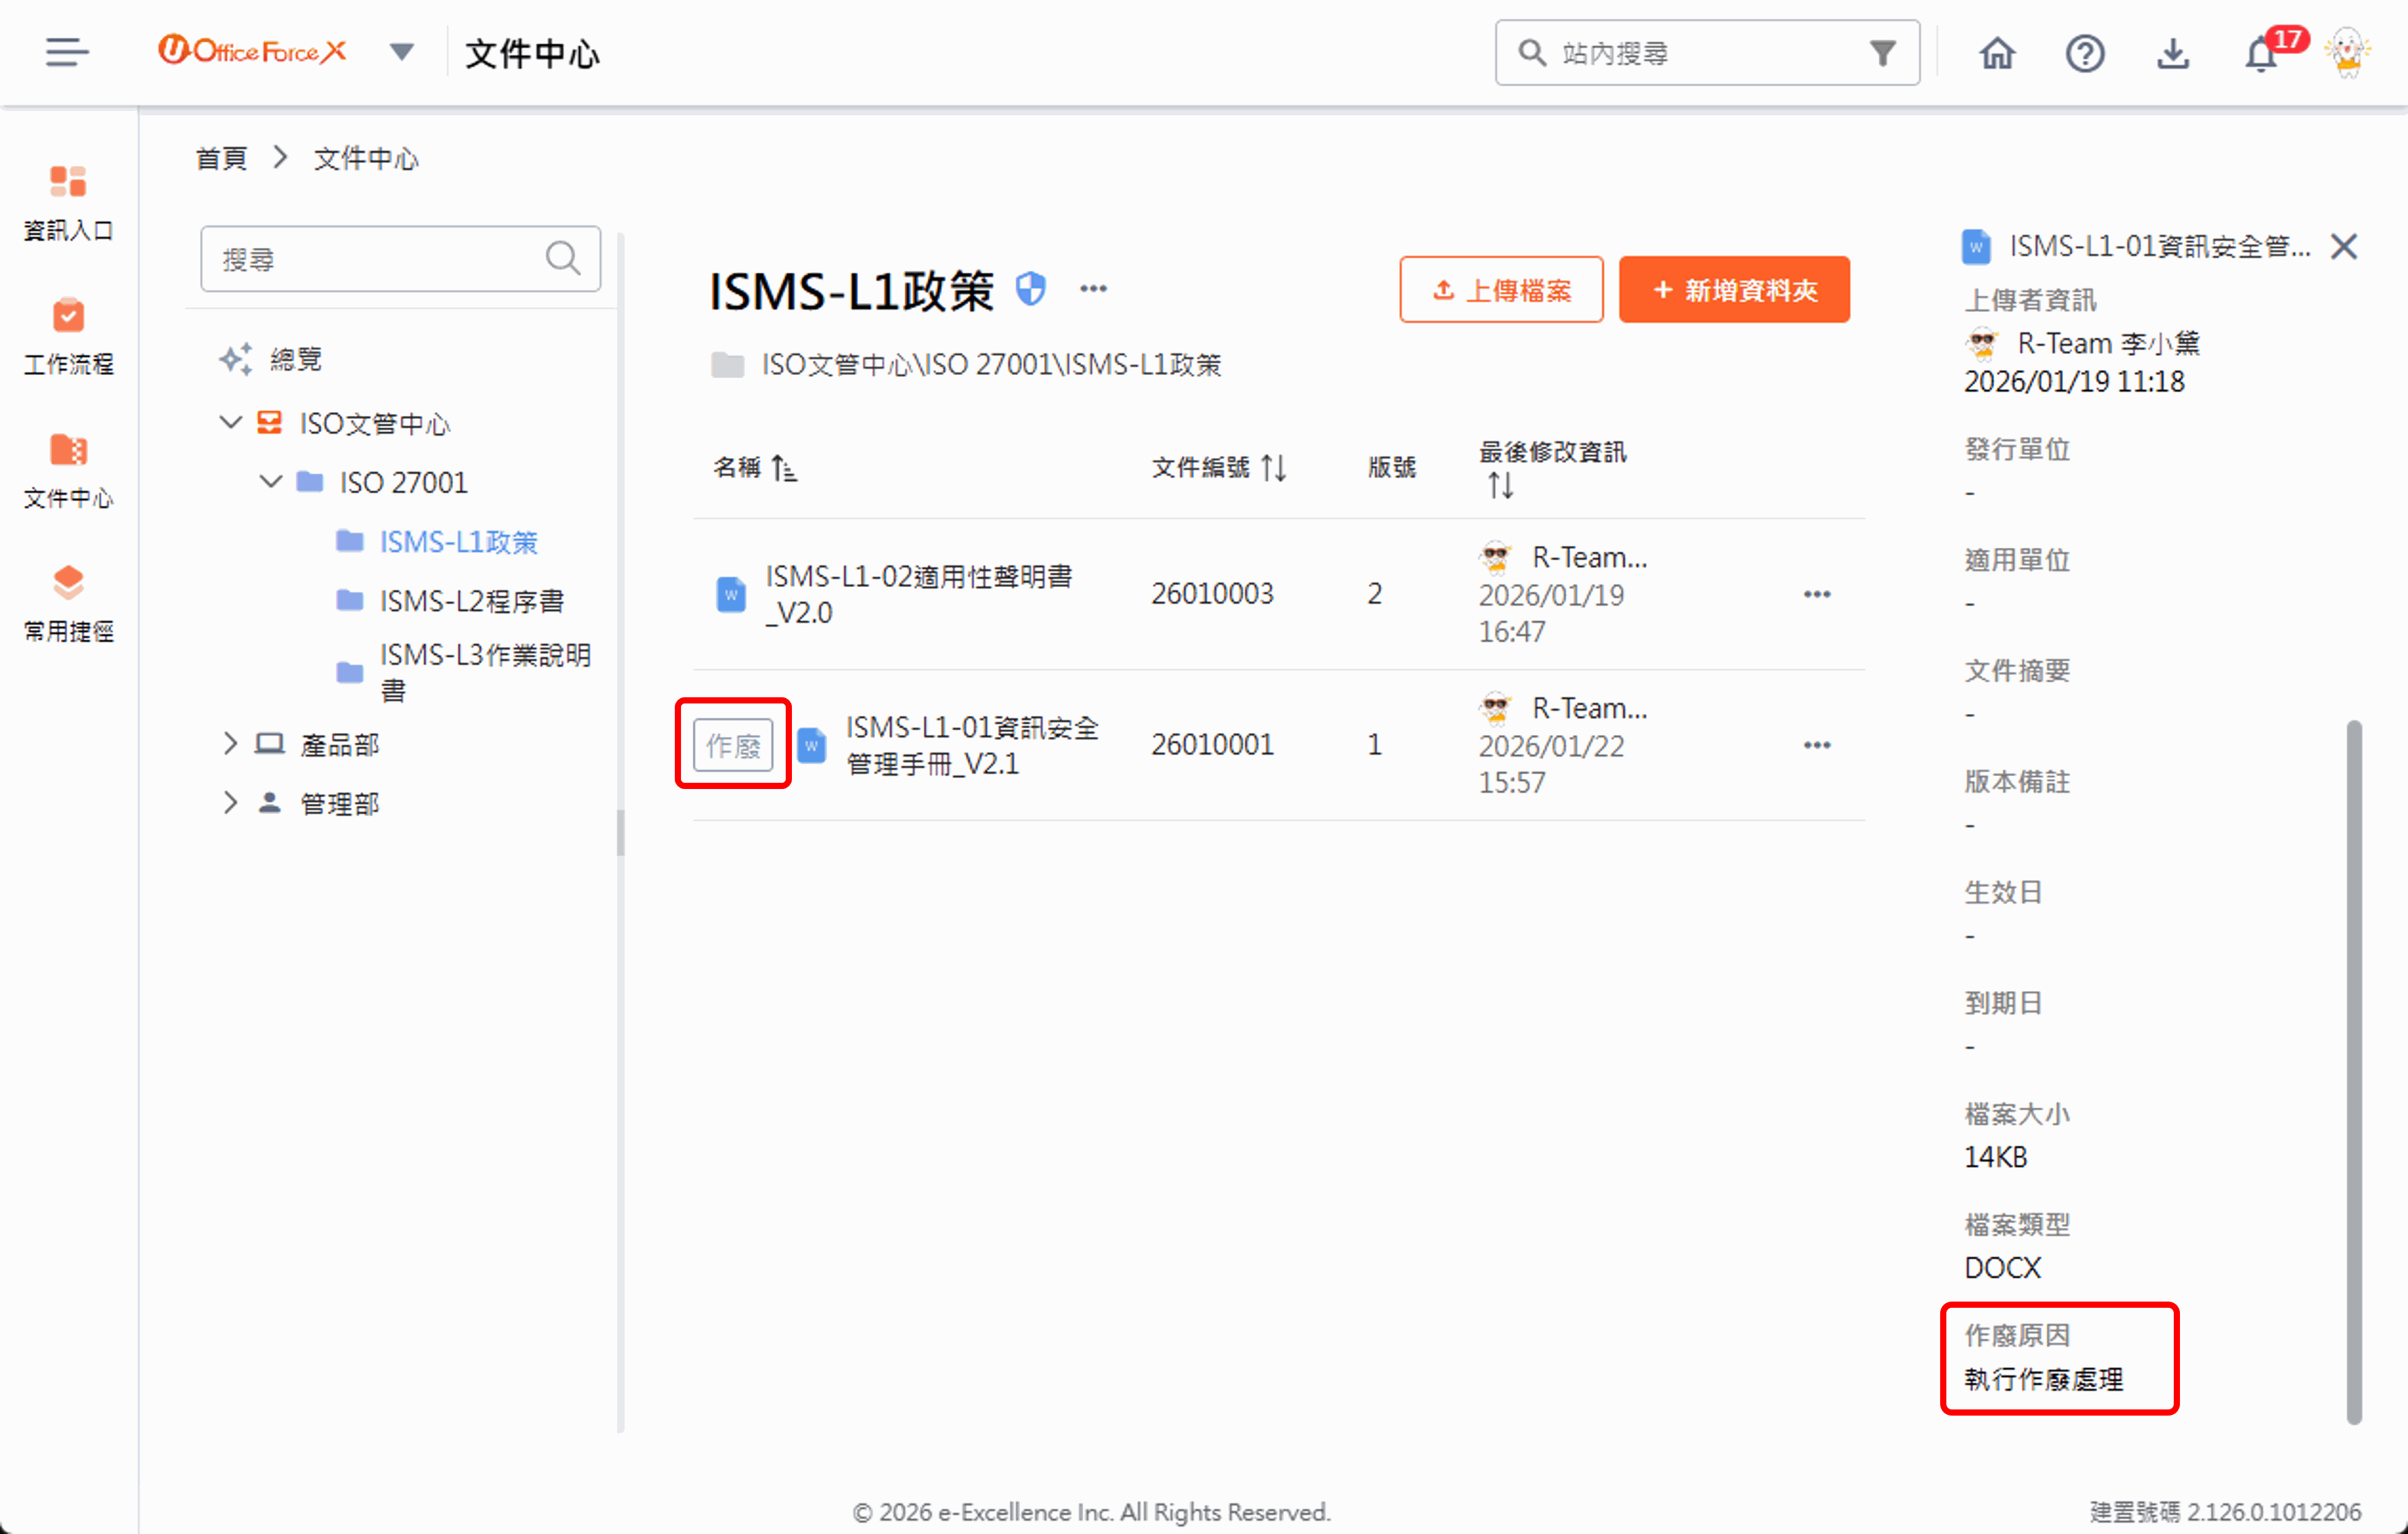
Task: Open the help question mark icon
Action: [x=2084, y=53]
